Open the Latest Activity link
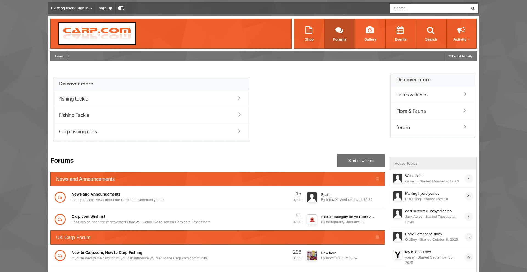Image resolution: width=527 pixels, height=272 pixels. click(x=460, y=56)
